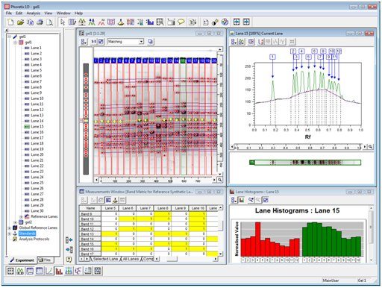Click the help question mark icon beside tree
Viewport: 382px width, 288px height.
[x=69, y=260]
